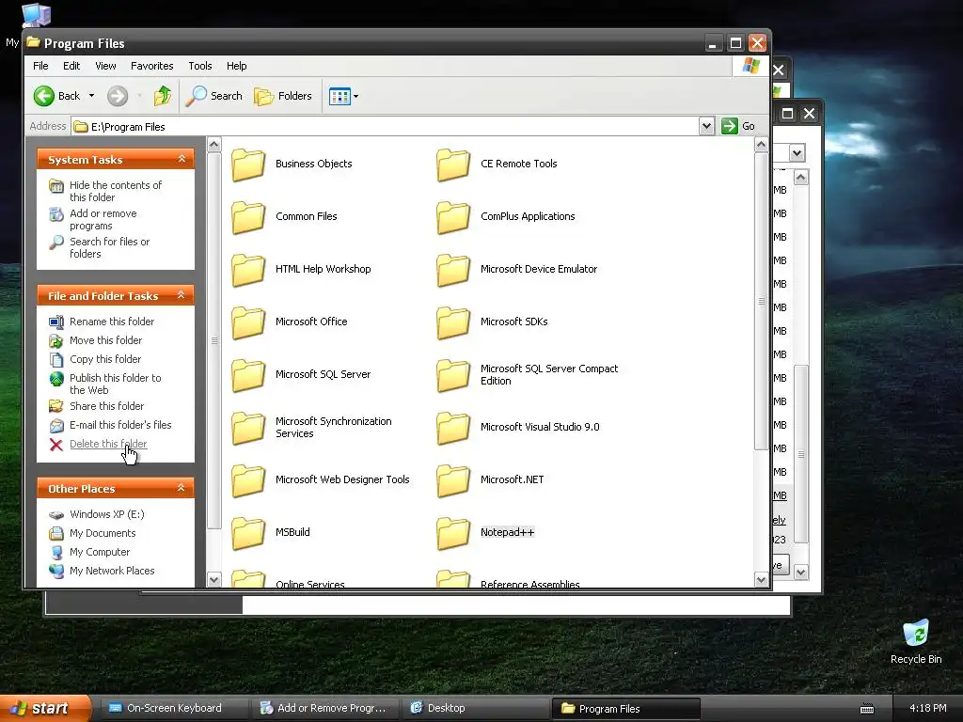Select the Microsoft Device Emulator folder icon
The height and width of the screenshot is (722, 963).
click(453, 270)
